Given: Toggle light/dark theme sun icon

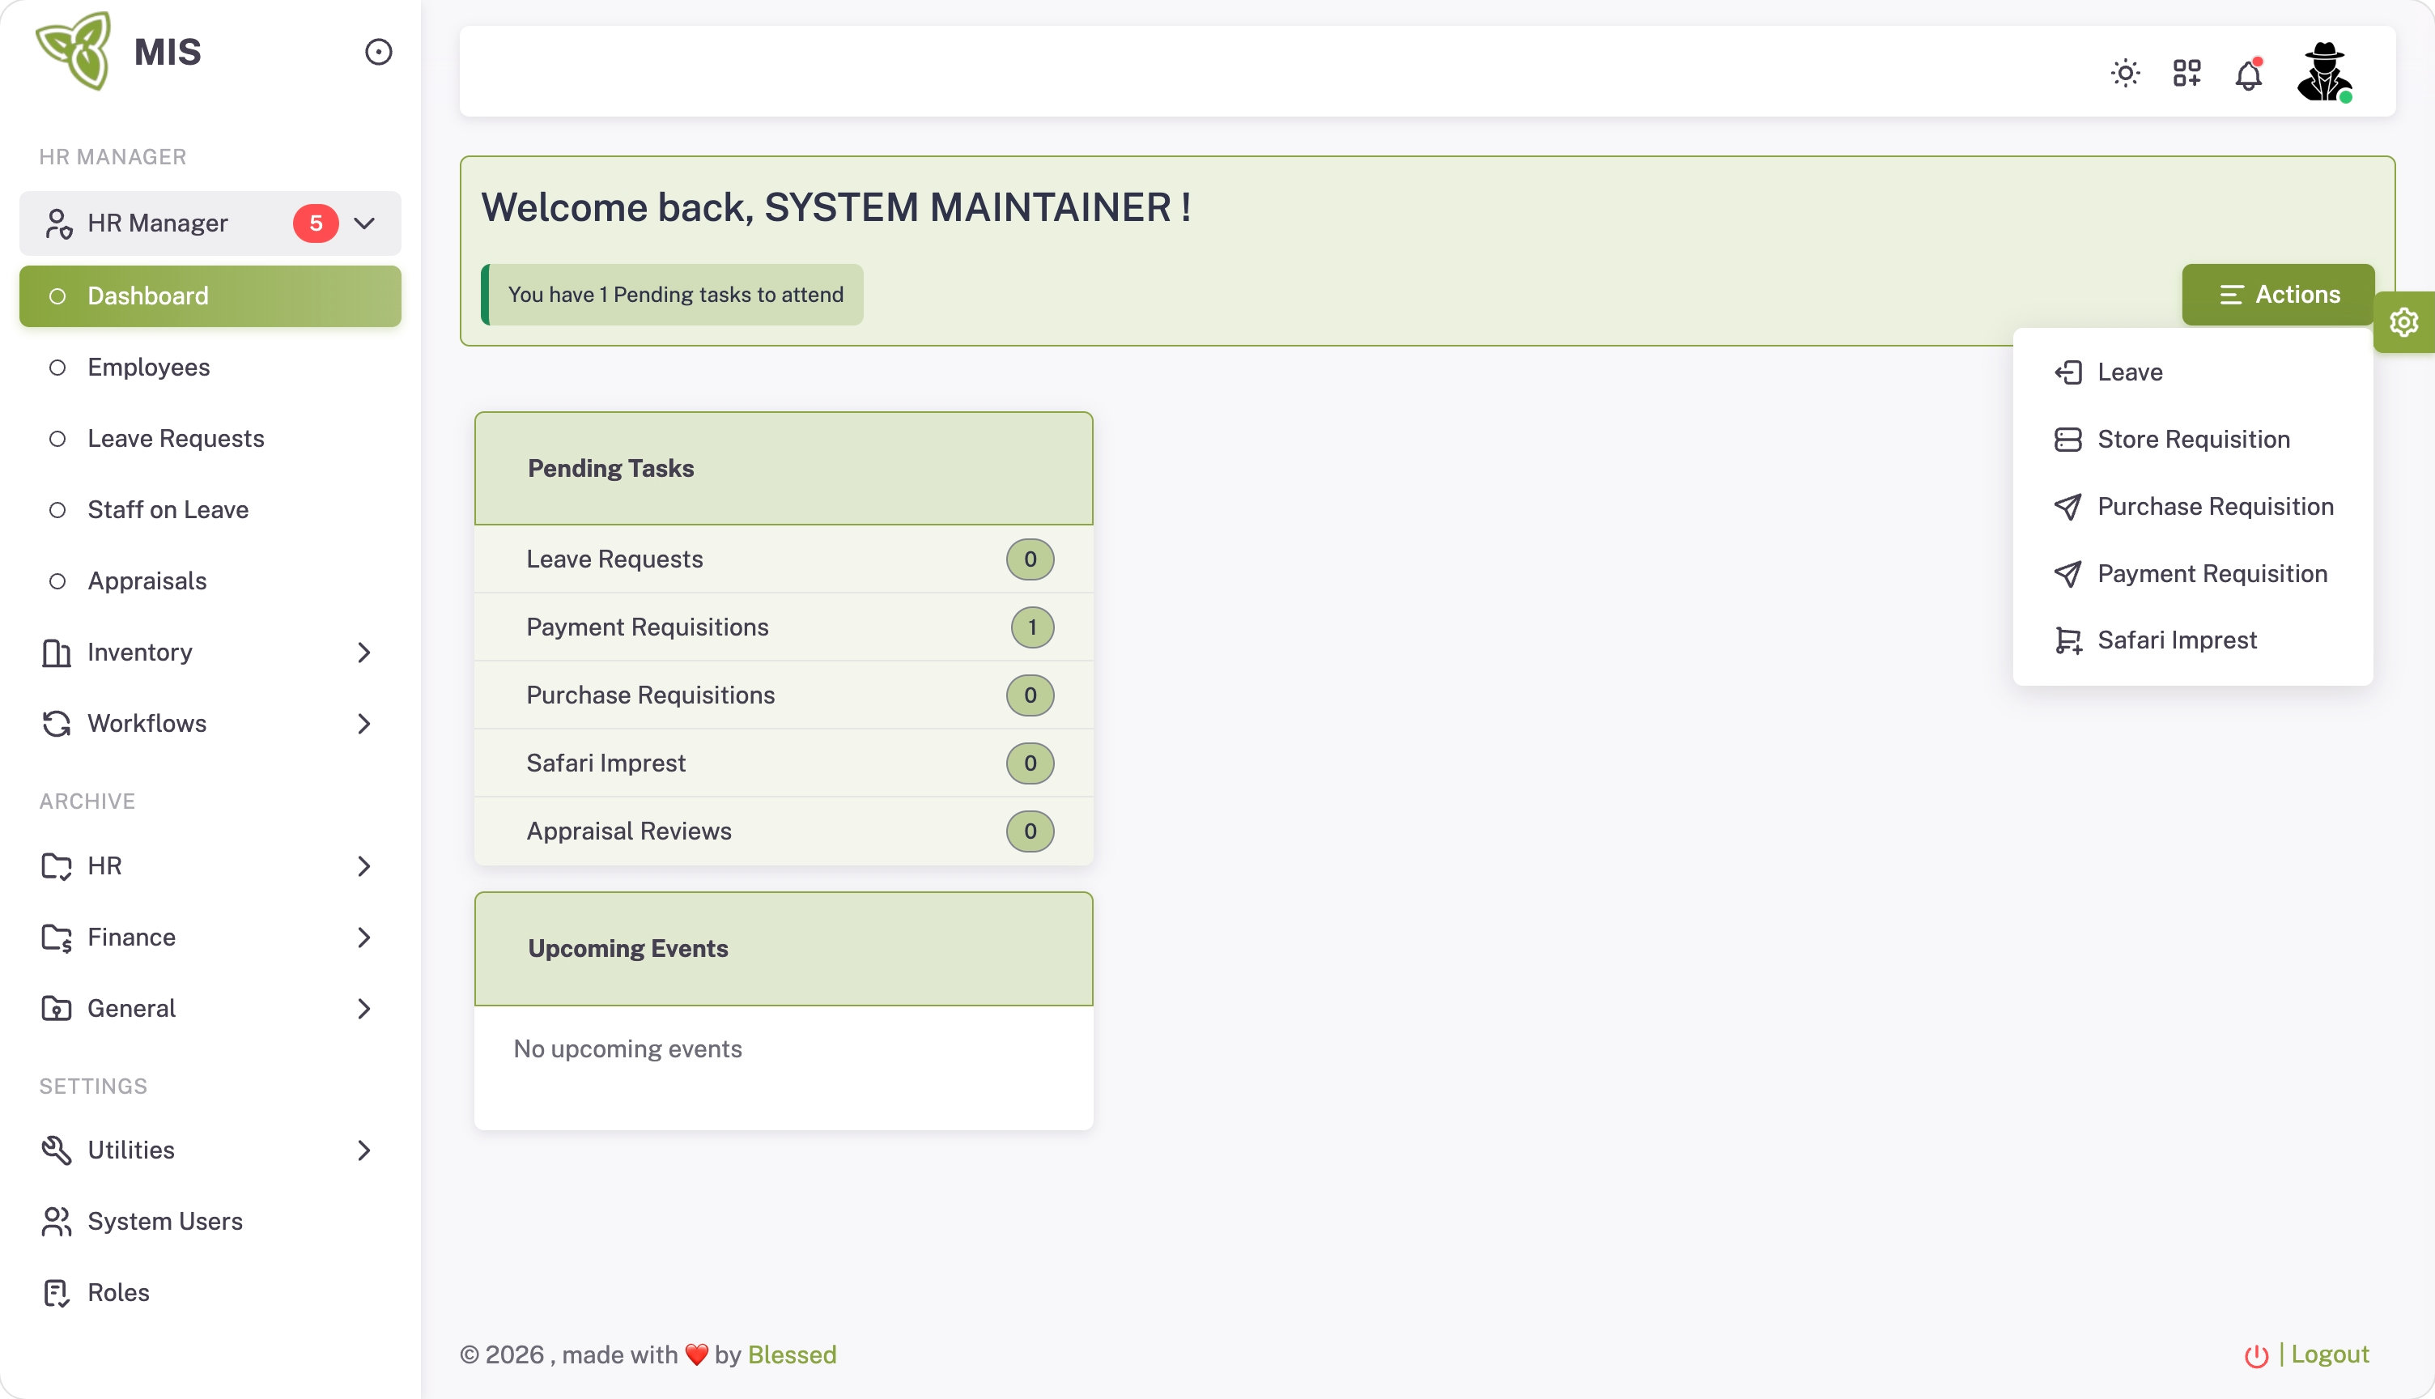Looking at the screenshot, I should [x=2125, y=73].
